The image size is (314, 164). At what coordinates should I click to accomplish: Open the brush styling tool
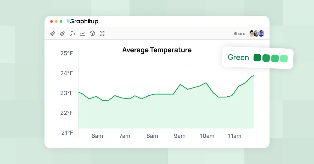click(62, 33)
